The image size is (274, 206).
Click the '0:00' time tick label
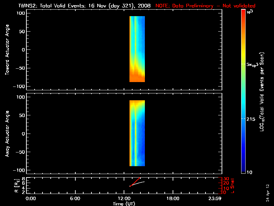click(x=31, y=198)
